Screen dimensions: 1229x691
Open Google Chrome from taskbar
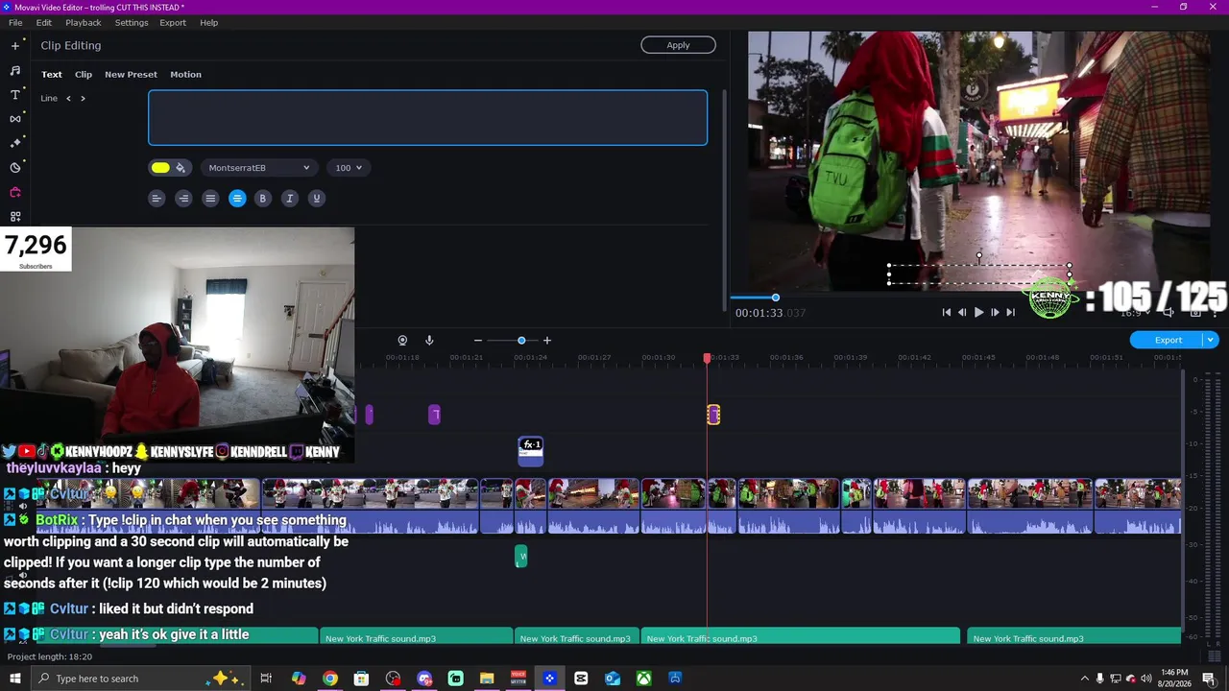[x=330, y=679]
